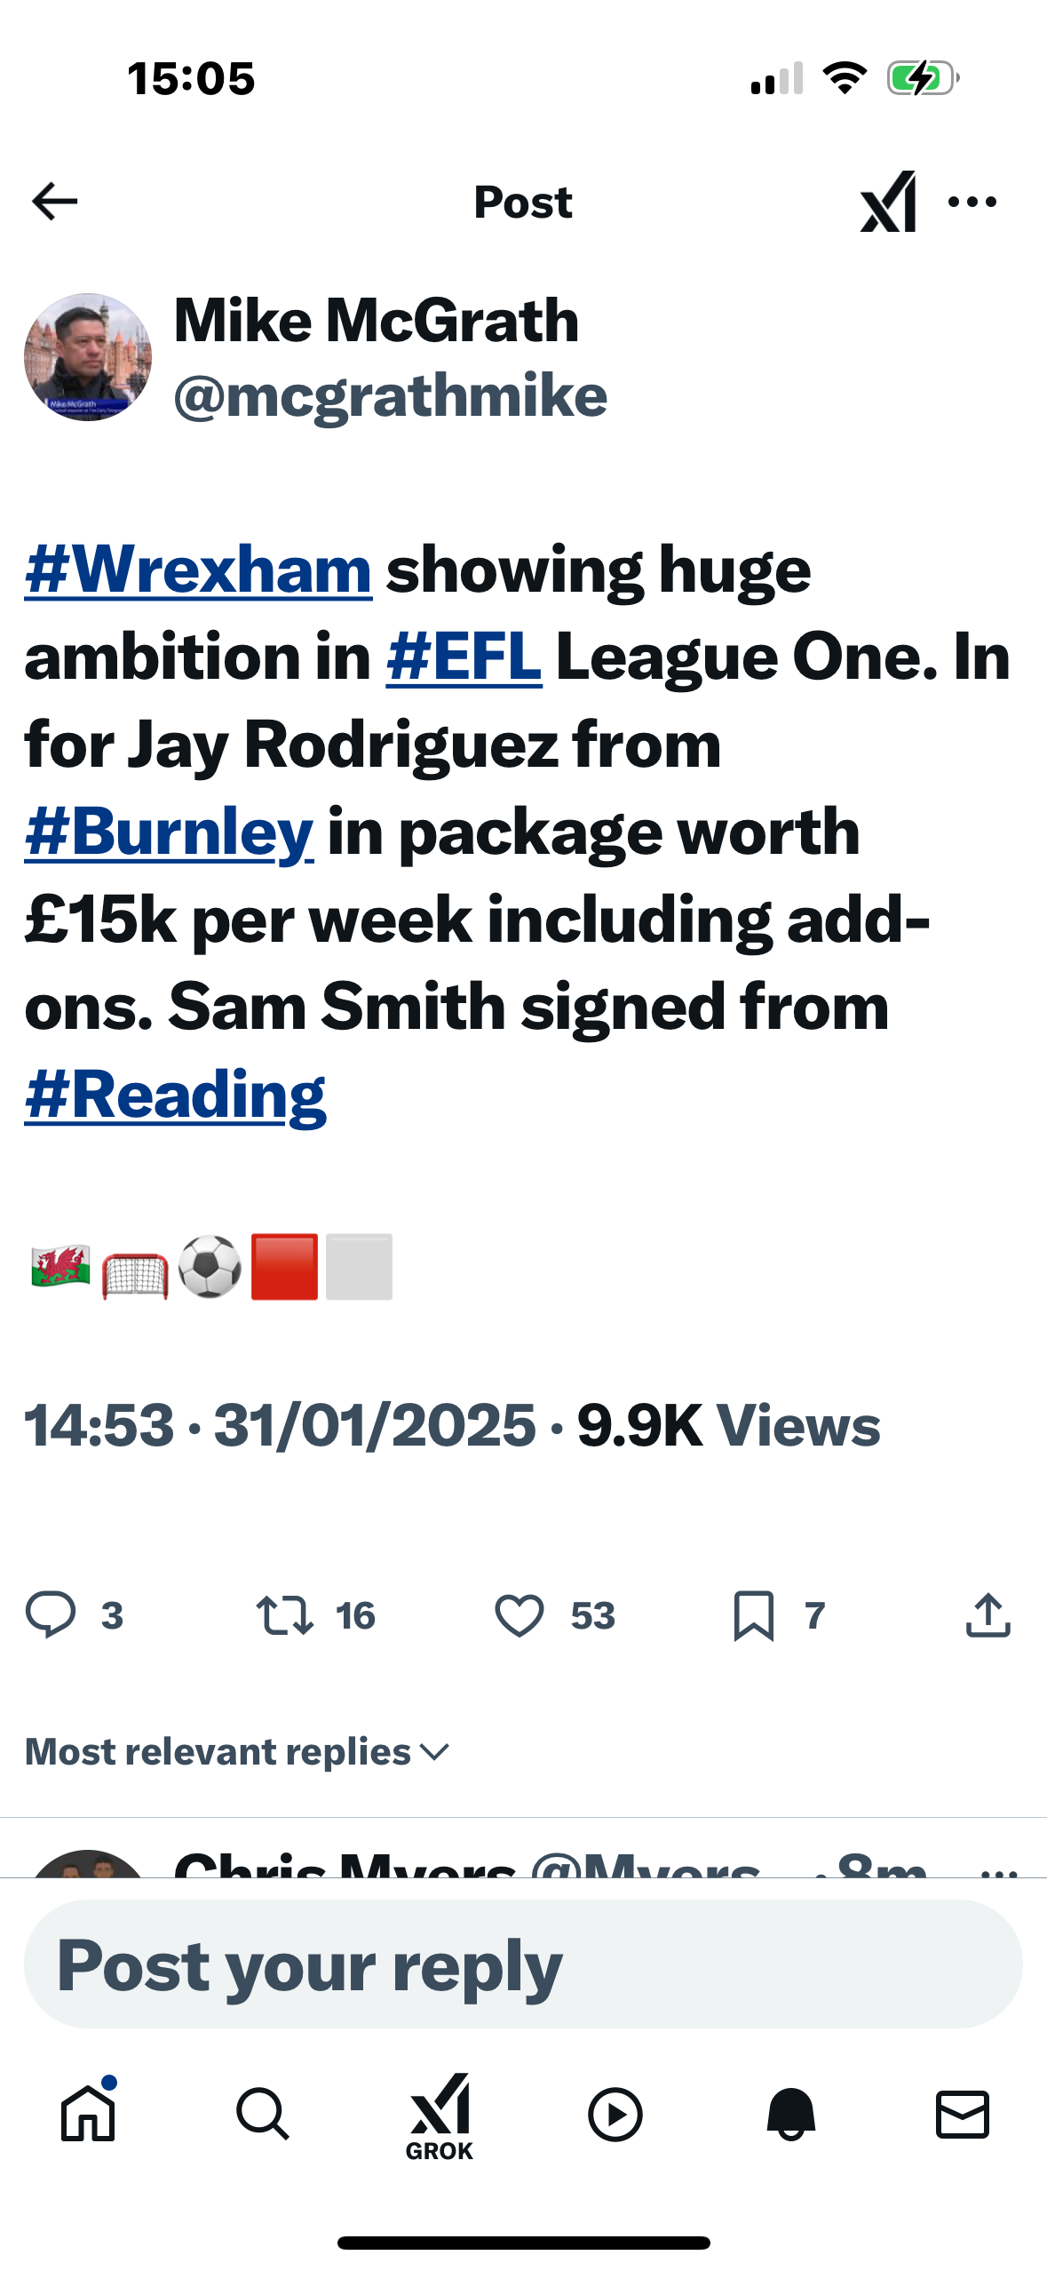Viewport: 1047px width, 2271px height.
Task: Open the three-dot more options menu
Action: pyautogui.click(x=972, y=202)
